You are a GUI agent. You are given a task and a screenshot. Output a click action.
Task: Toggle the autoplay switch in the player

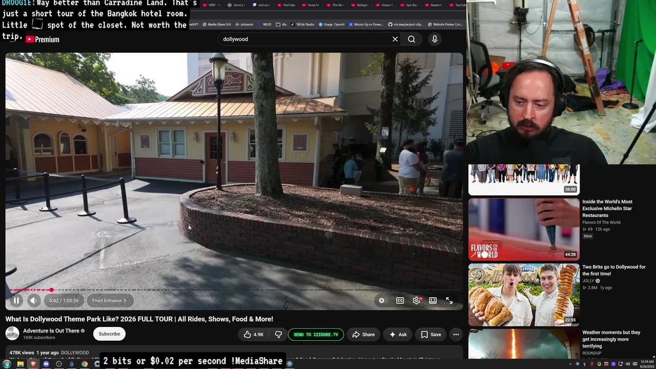point(381,301)
